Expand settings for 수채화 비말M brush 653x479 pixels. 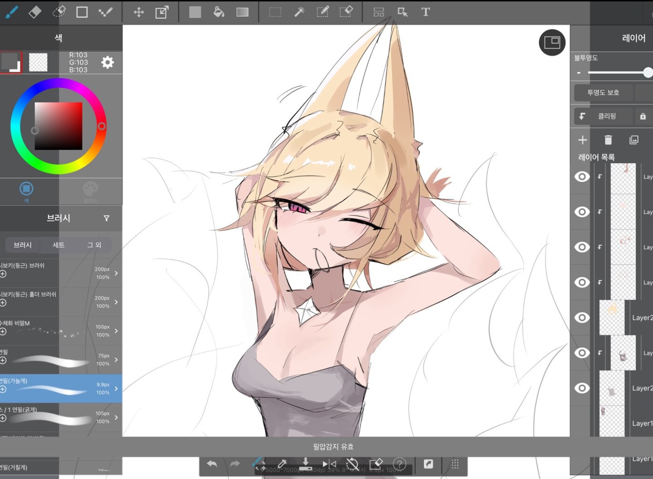[x=116, y=331]
